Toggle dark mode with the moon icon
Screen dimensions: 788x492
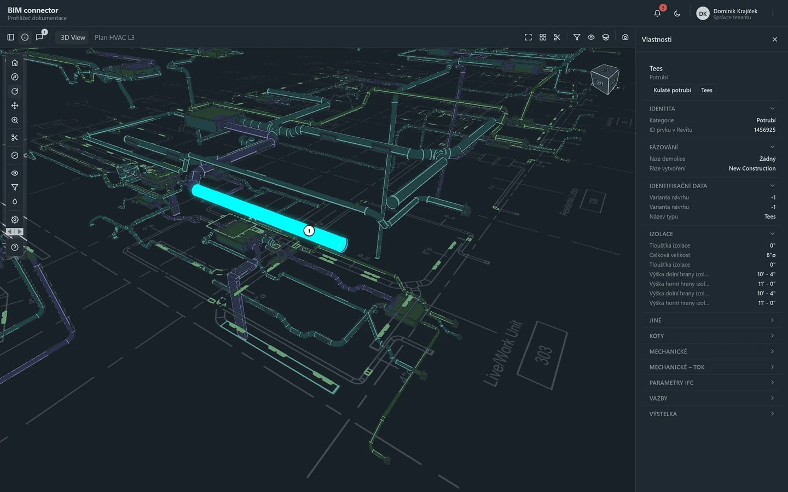[x=677, y=13]
